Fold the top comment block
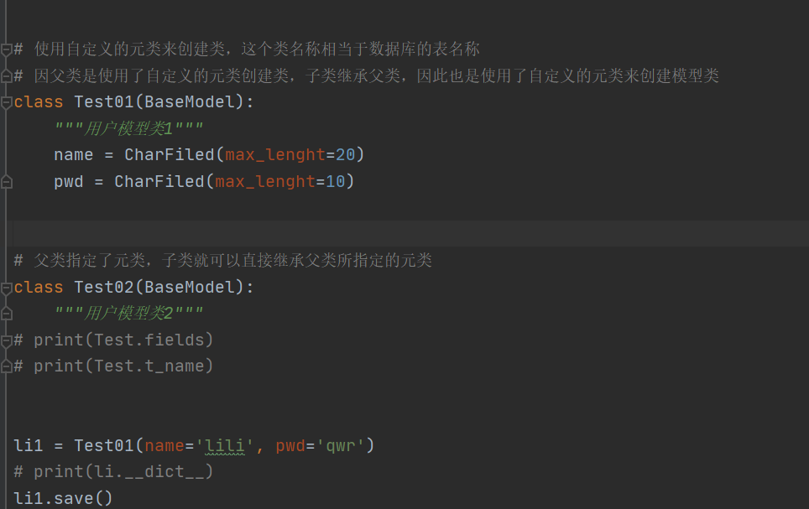Screen dimensions: 809x509 click(7, 49)
